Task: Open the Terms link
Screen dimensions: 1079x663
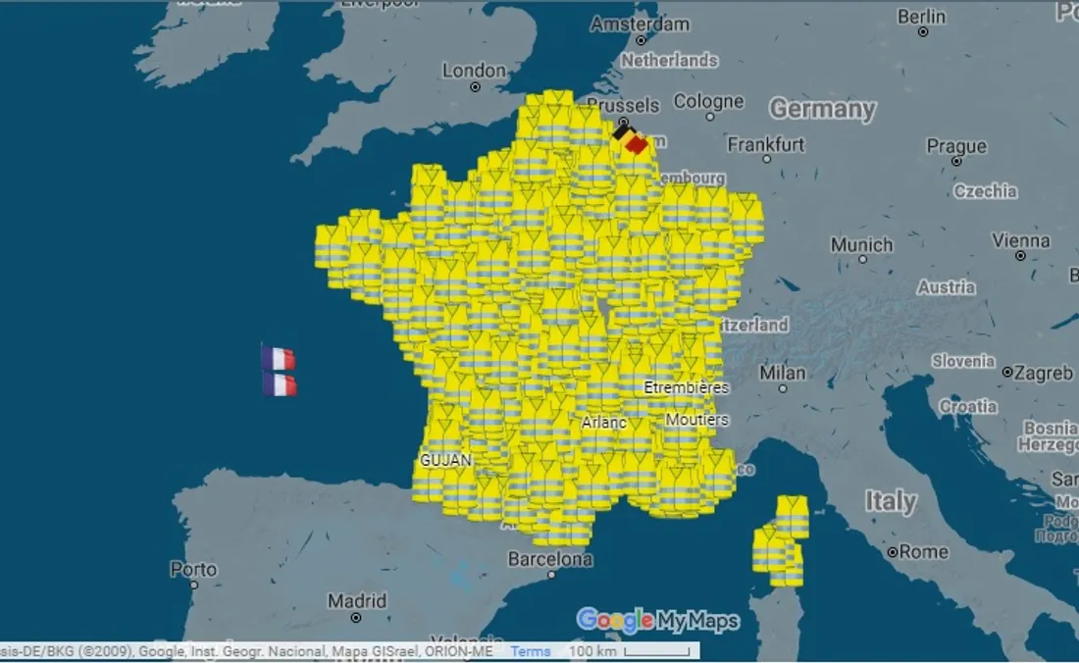Action: (530, 651)
